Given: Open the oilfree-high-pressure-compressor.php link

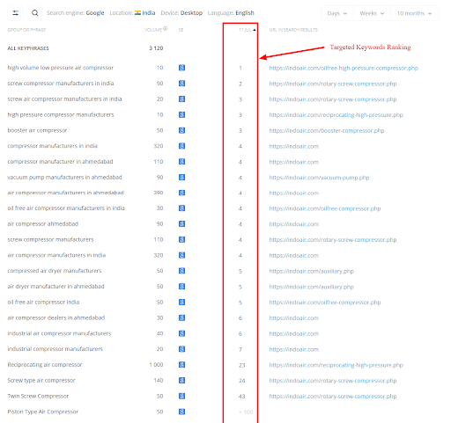Looking at the screenshot, I should (x=344, y=69).
